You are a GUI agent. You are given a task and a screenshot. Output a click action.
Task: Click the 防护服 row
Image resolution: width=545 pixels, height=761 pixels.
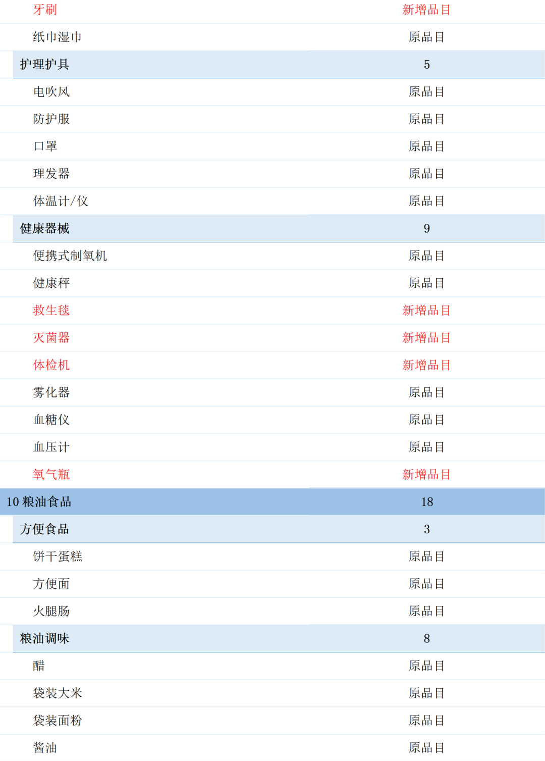click(52, 119)
